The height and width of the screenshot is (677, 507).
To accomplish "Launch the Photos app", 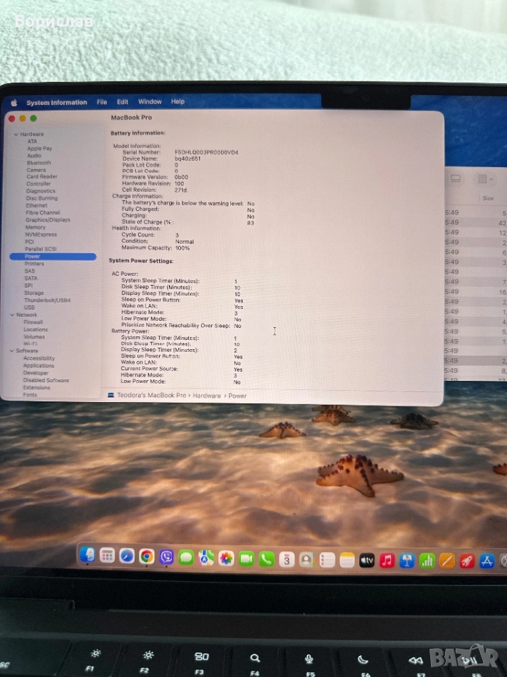I will tap(226, 559).
